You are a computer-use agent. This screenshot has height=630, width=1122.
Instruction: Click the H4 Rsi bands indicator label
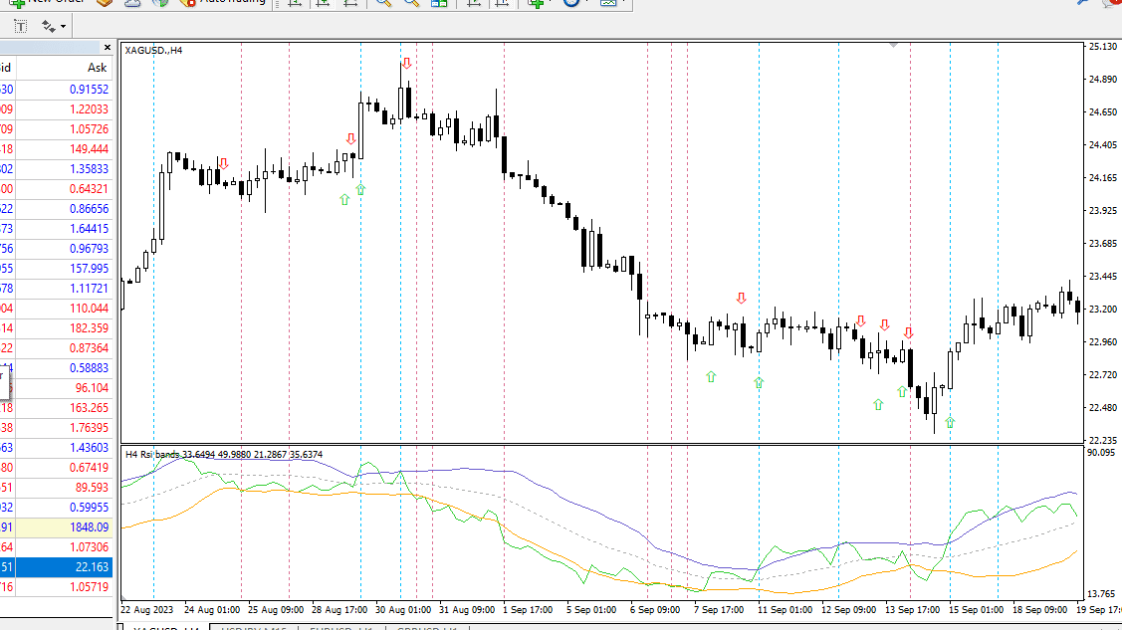click(x=224, y=454)
